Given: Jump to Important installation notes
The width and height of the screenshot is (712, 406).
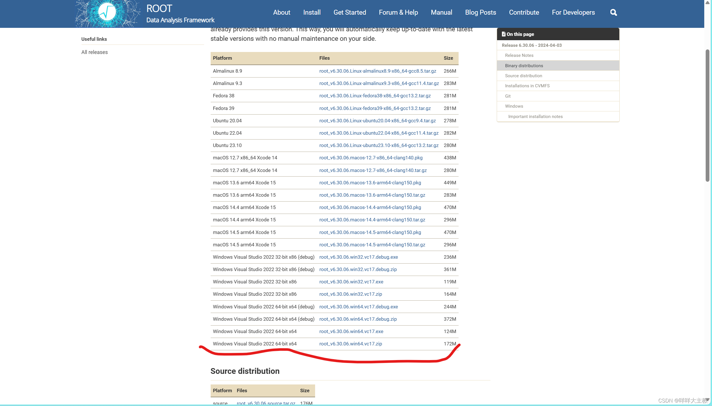Looking at the screenshot, I should [535, 117].
